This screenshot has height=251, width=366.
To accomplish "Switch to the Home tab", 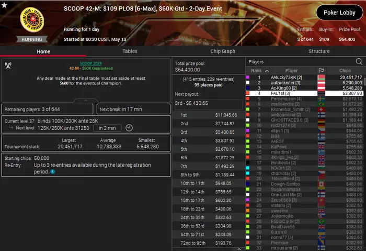I will click(x=43, y=51).
